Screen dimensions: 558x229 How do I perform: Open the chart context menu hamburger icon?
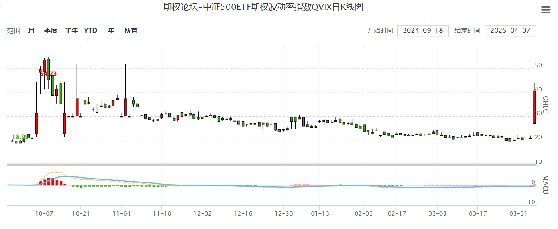[x=545, y=10]
